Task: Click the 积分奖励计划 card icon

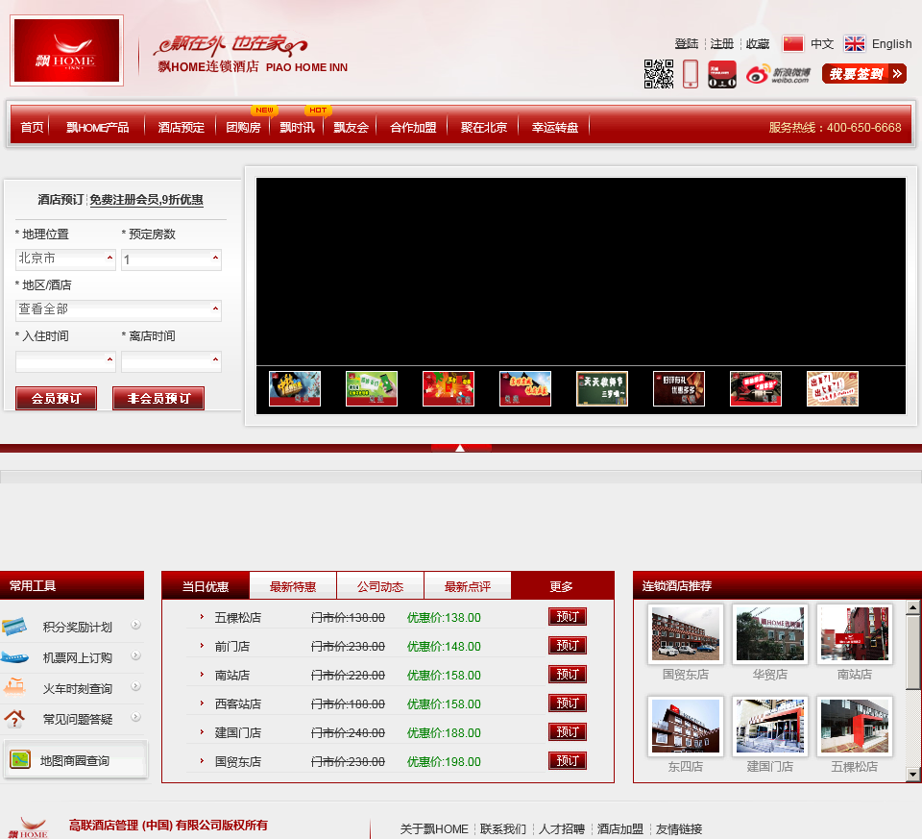Action: (x=14, y=626)
